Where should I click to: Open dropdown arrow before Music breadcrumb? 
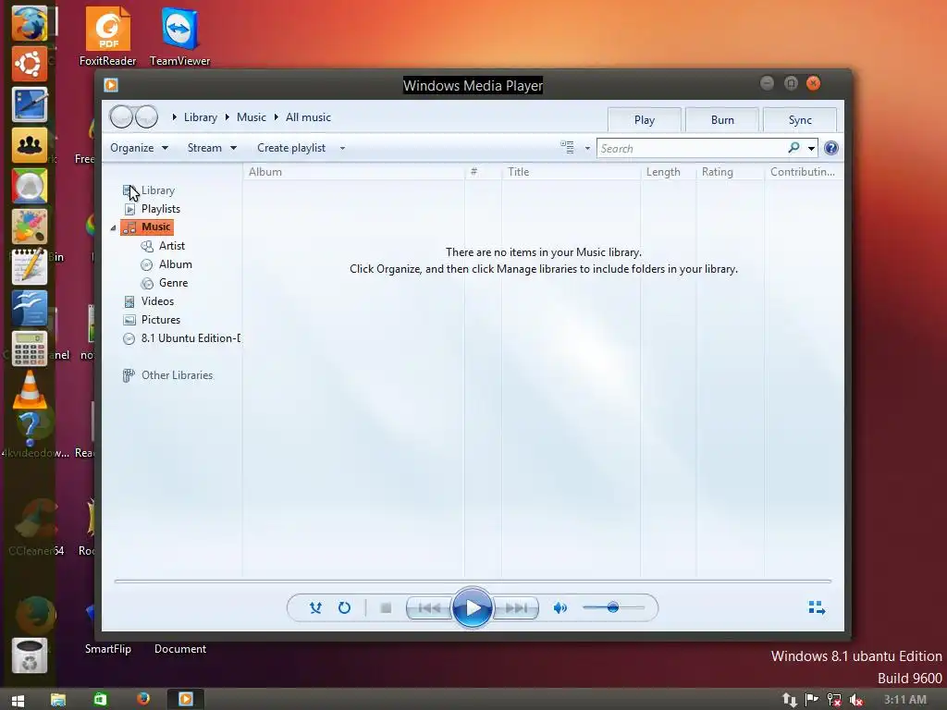point(228,117)
